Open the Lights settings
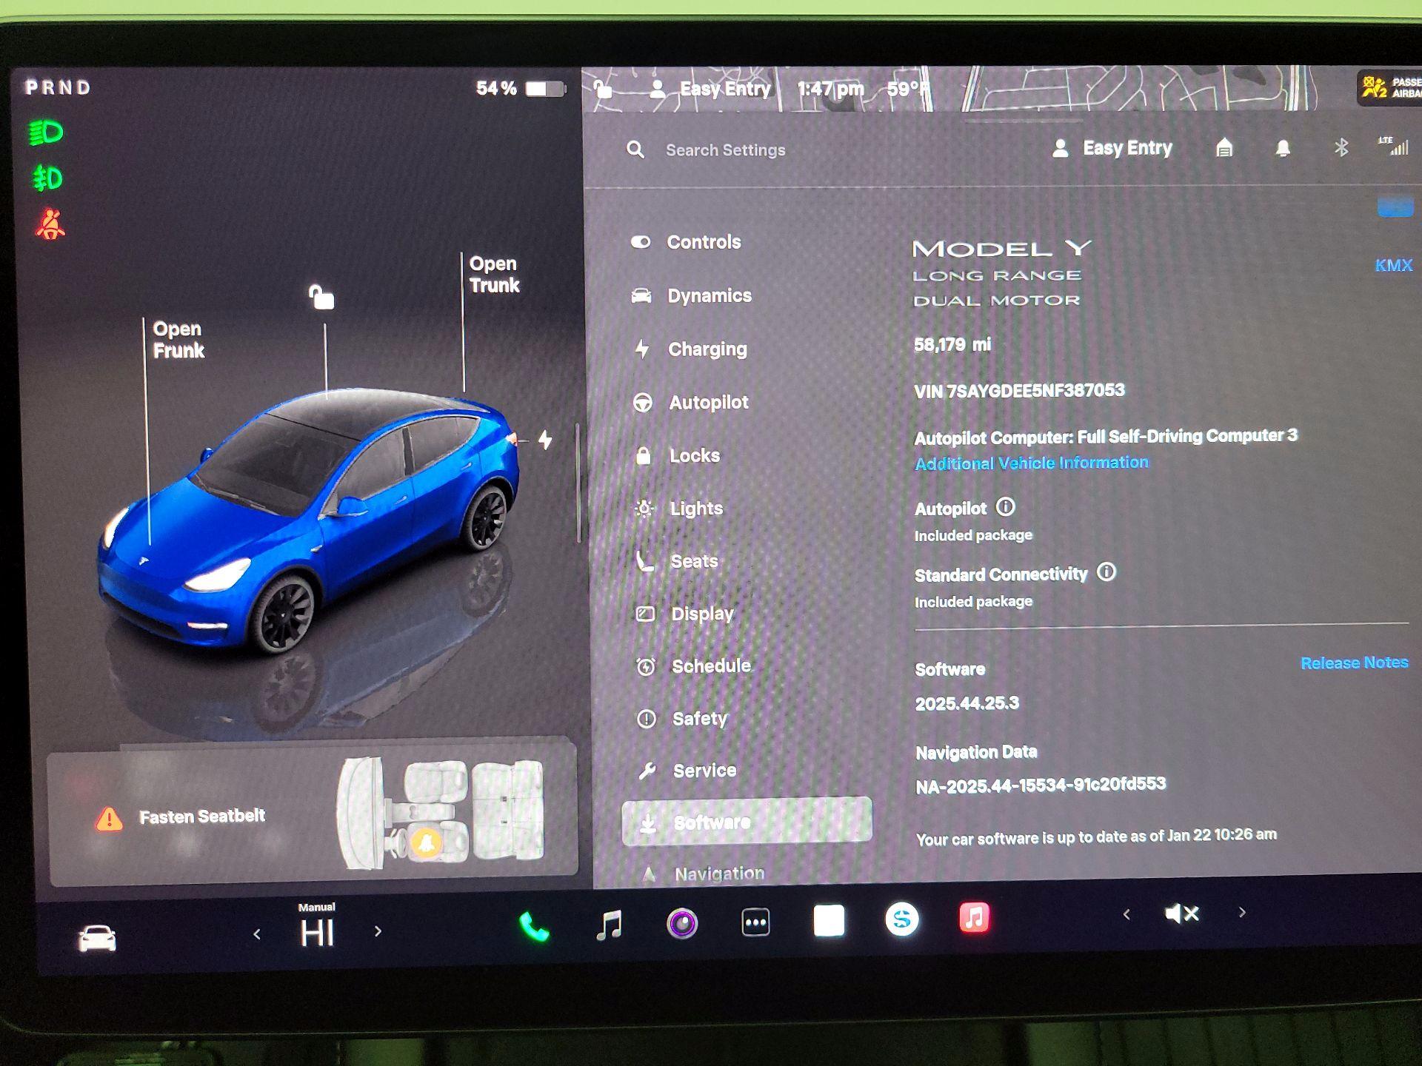The height and width of the screenshot is (1066, 1422). [x=696, y=509]
